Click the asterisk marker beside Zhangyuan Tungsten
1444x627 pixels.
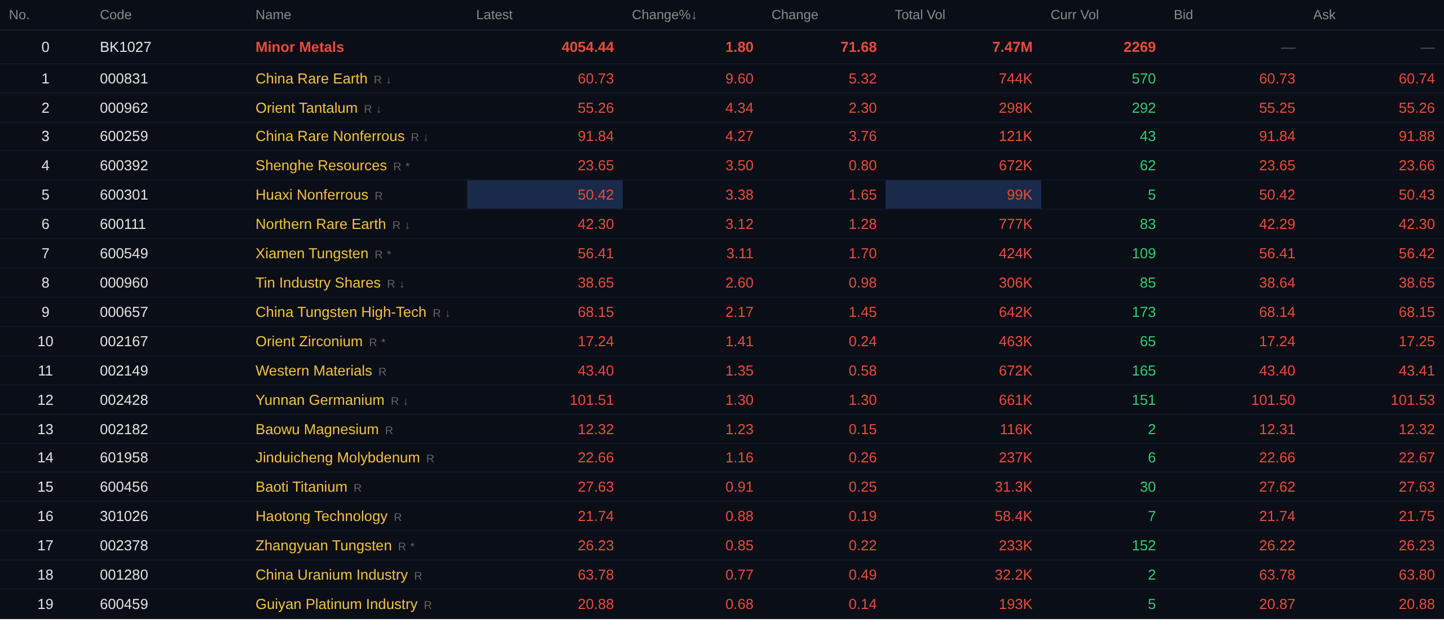click(x=412, y=546)
